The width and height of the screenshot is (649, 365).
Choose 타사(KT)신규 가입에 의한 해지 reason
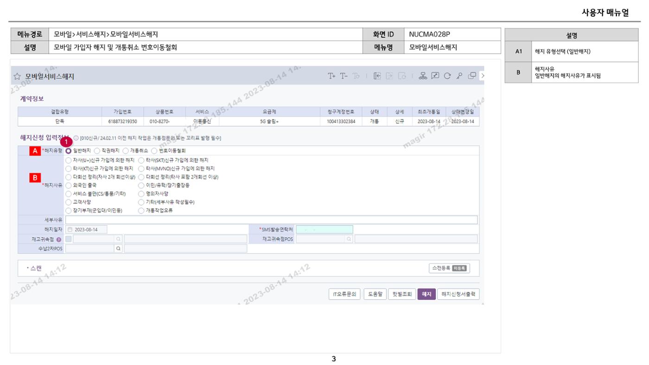tap(69, 168)
